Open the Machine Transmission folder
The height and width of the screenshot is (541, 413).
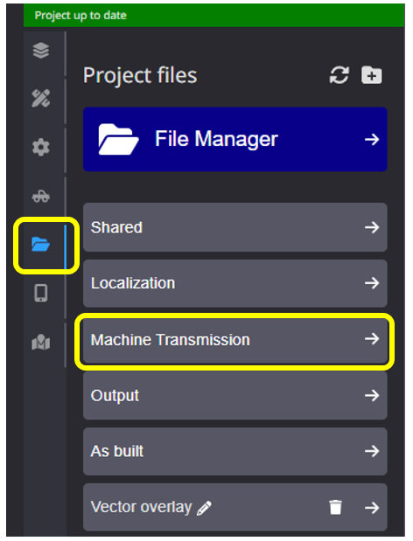pyautogui.click(x=235, y=340)
